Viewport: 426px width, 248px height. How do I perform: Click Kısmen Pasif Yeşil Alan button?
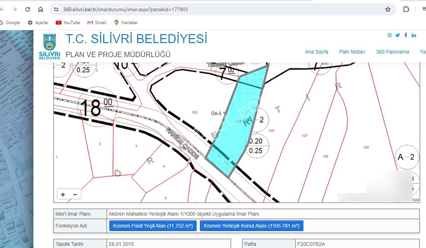pos(153,226)
